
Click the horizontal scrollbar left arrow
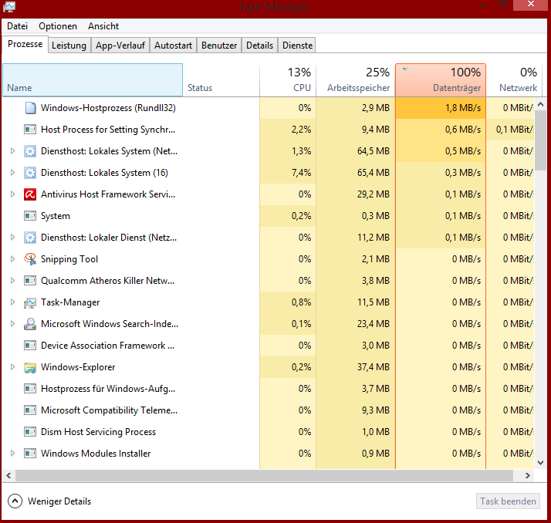[x=8, y=476]
